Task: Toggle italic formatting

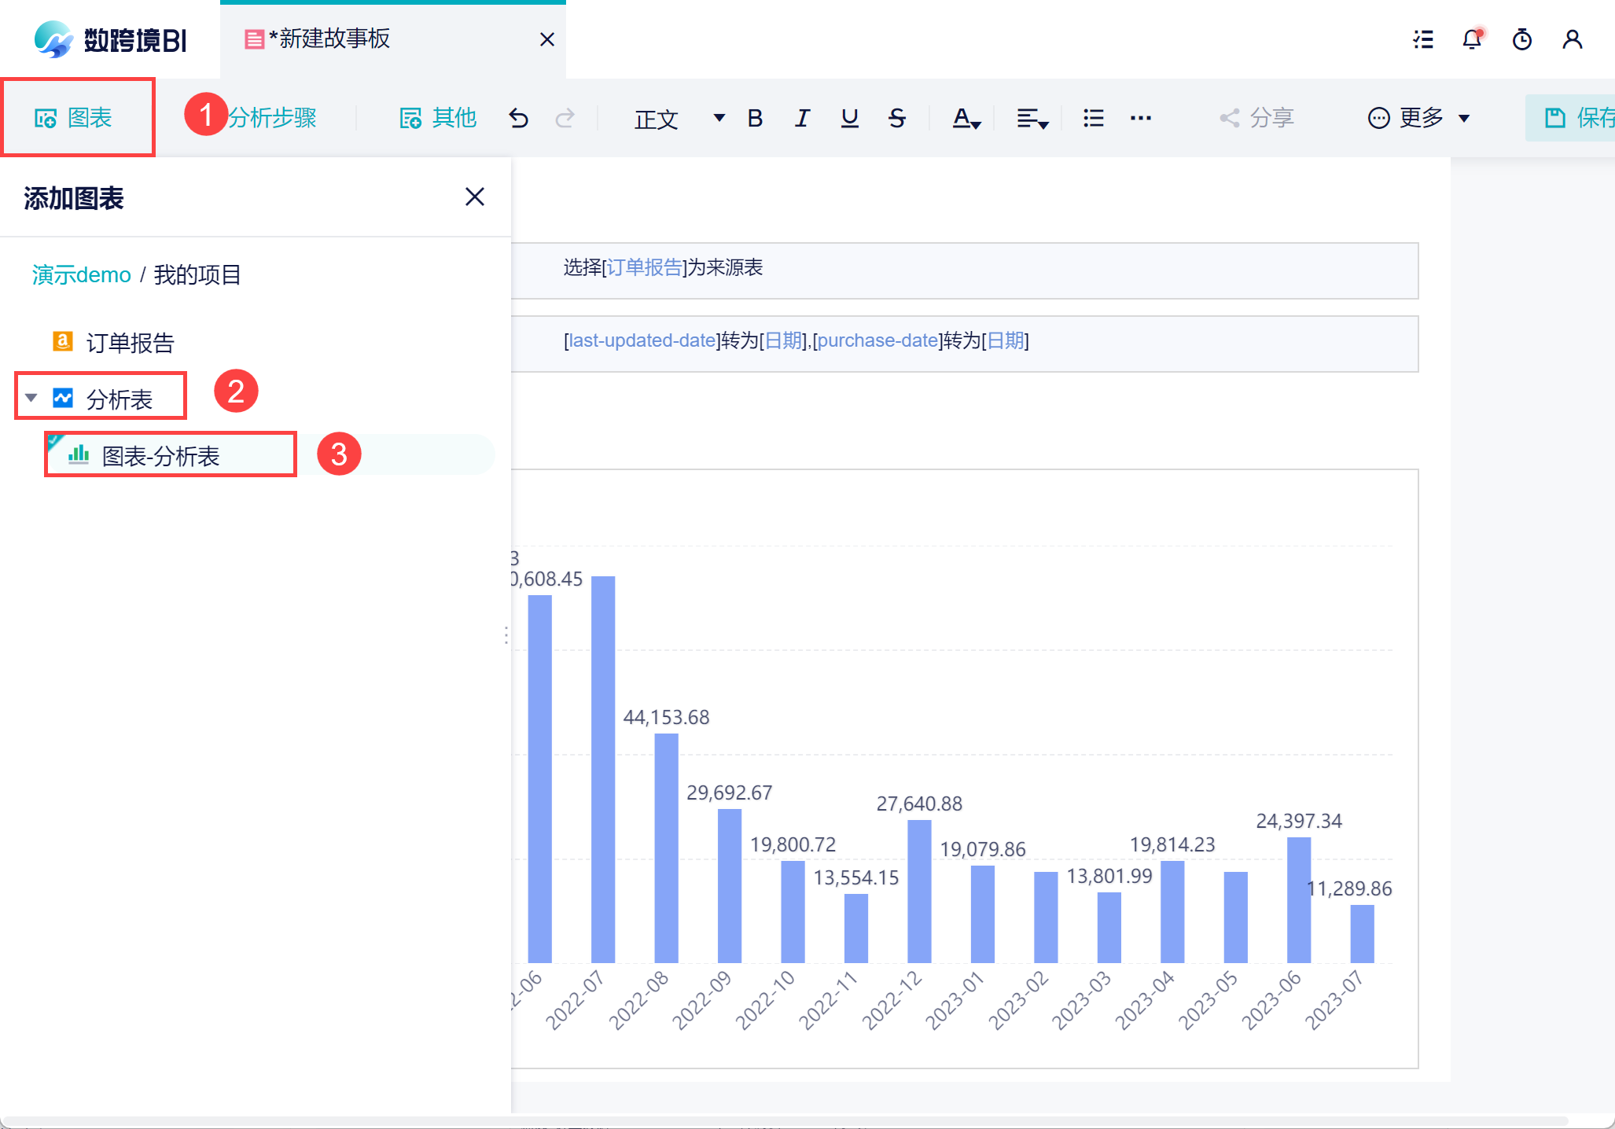Action: coord(801,118)
